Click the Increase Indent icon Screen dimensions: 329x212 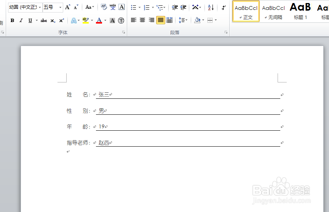184,8
